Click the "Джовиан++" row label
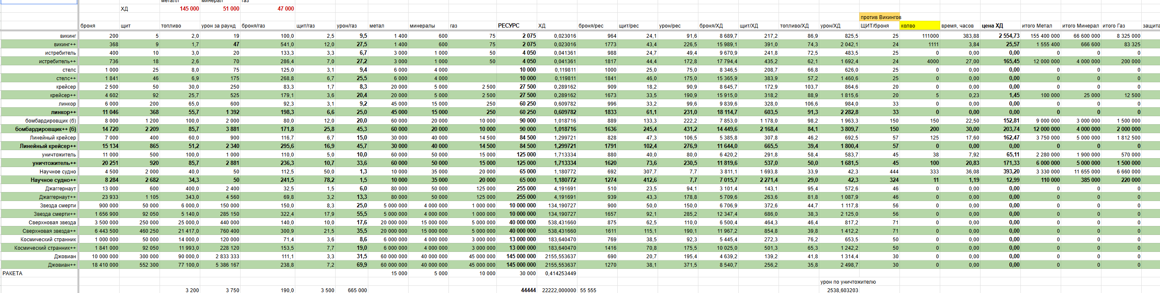The width and height of the screenshot is (1160, 293). click(39, 265)
